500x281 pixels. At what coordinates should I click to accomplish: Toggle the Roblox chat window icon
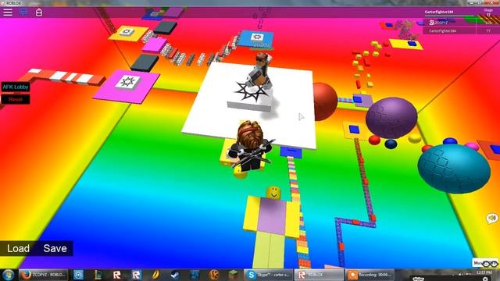click(x=23, y=12)
